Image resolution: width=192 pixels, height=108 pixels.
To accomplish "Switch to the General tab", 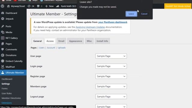I will (37, 41).
